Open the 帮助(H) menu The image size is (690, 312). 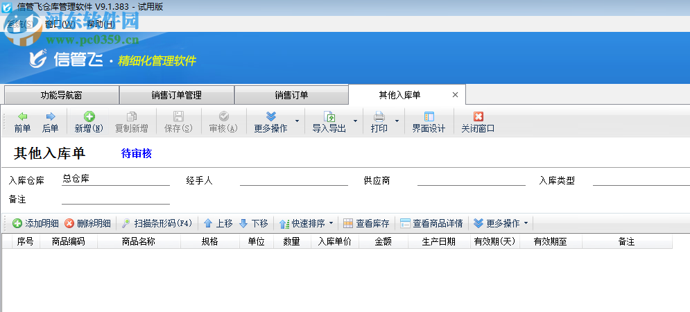101,24
